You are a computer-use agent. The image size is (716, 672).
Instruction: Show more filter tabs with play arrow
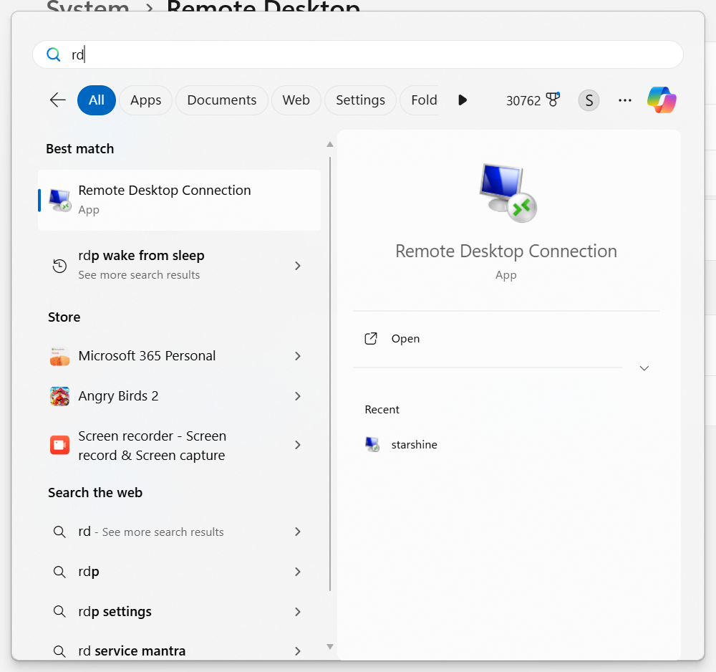(463, 100)
